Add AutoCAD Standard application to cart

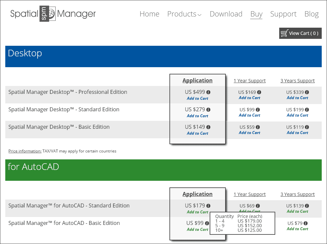point(197,212)
